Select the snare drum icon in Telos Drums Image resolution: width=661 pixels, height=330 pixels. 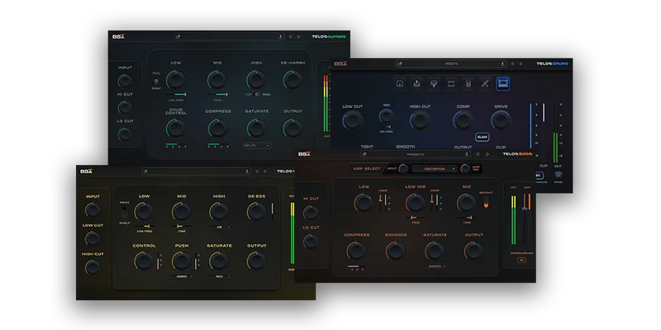[416, 83]
